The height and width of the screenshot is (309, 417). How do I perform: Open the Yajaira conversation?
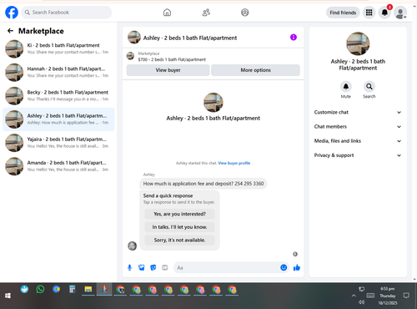[58, 143]
